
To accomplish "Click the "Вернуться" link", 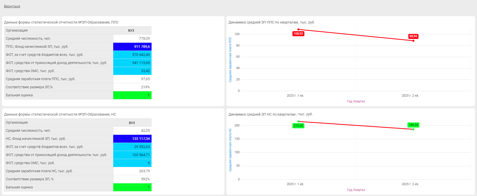I will 12,6.
